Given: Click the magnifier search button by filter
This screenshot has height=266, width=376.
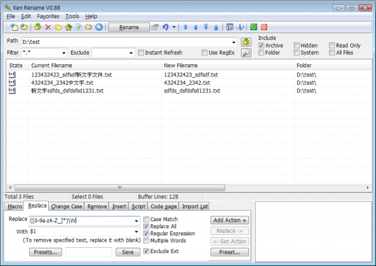Looking at the screenshot, I should (246, 52).
